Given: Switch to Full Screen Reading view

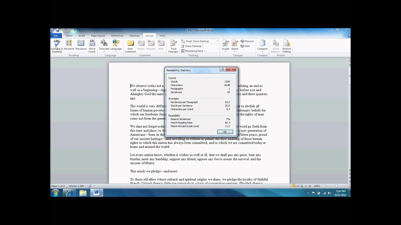Looking at the screenshot, I should 298,186.
